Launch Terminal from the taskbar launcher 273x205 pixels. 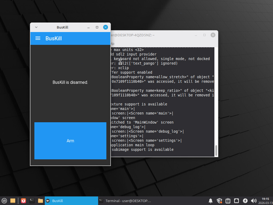[x=32, y=201]
